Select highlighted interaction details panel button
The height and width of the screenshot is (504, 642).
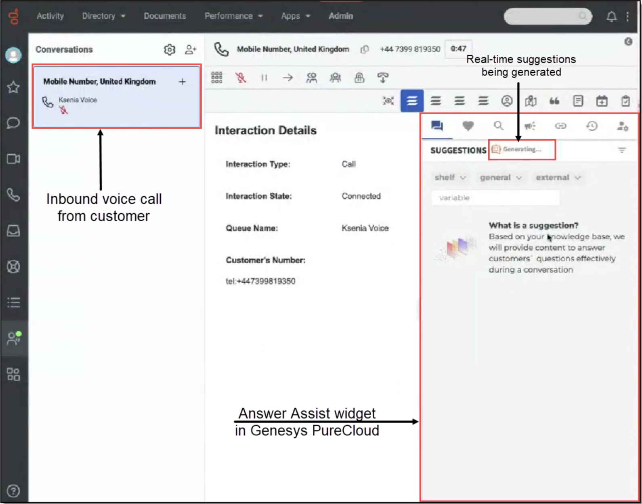tap(412, 101)
